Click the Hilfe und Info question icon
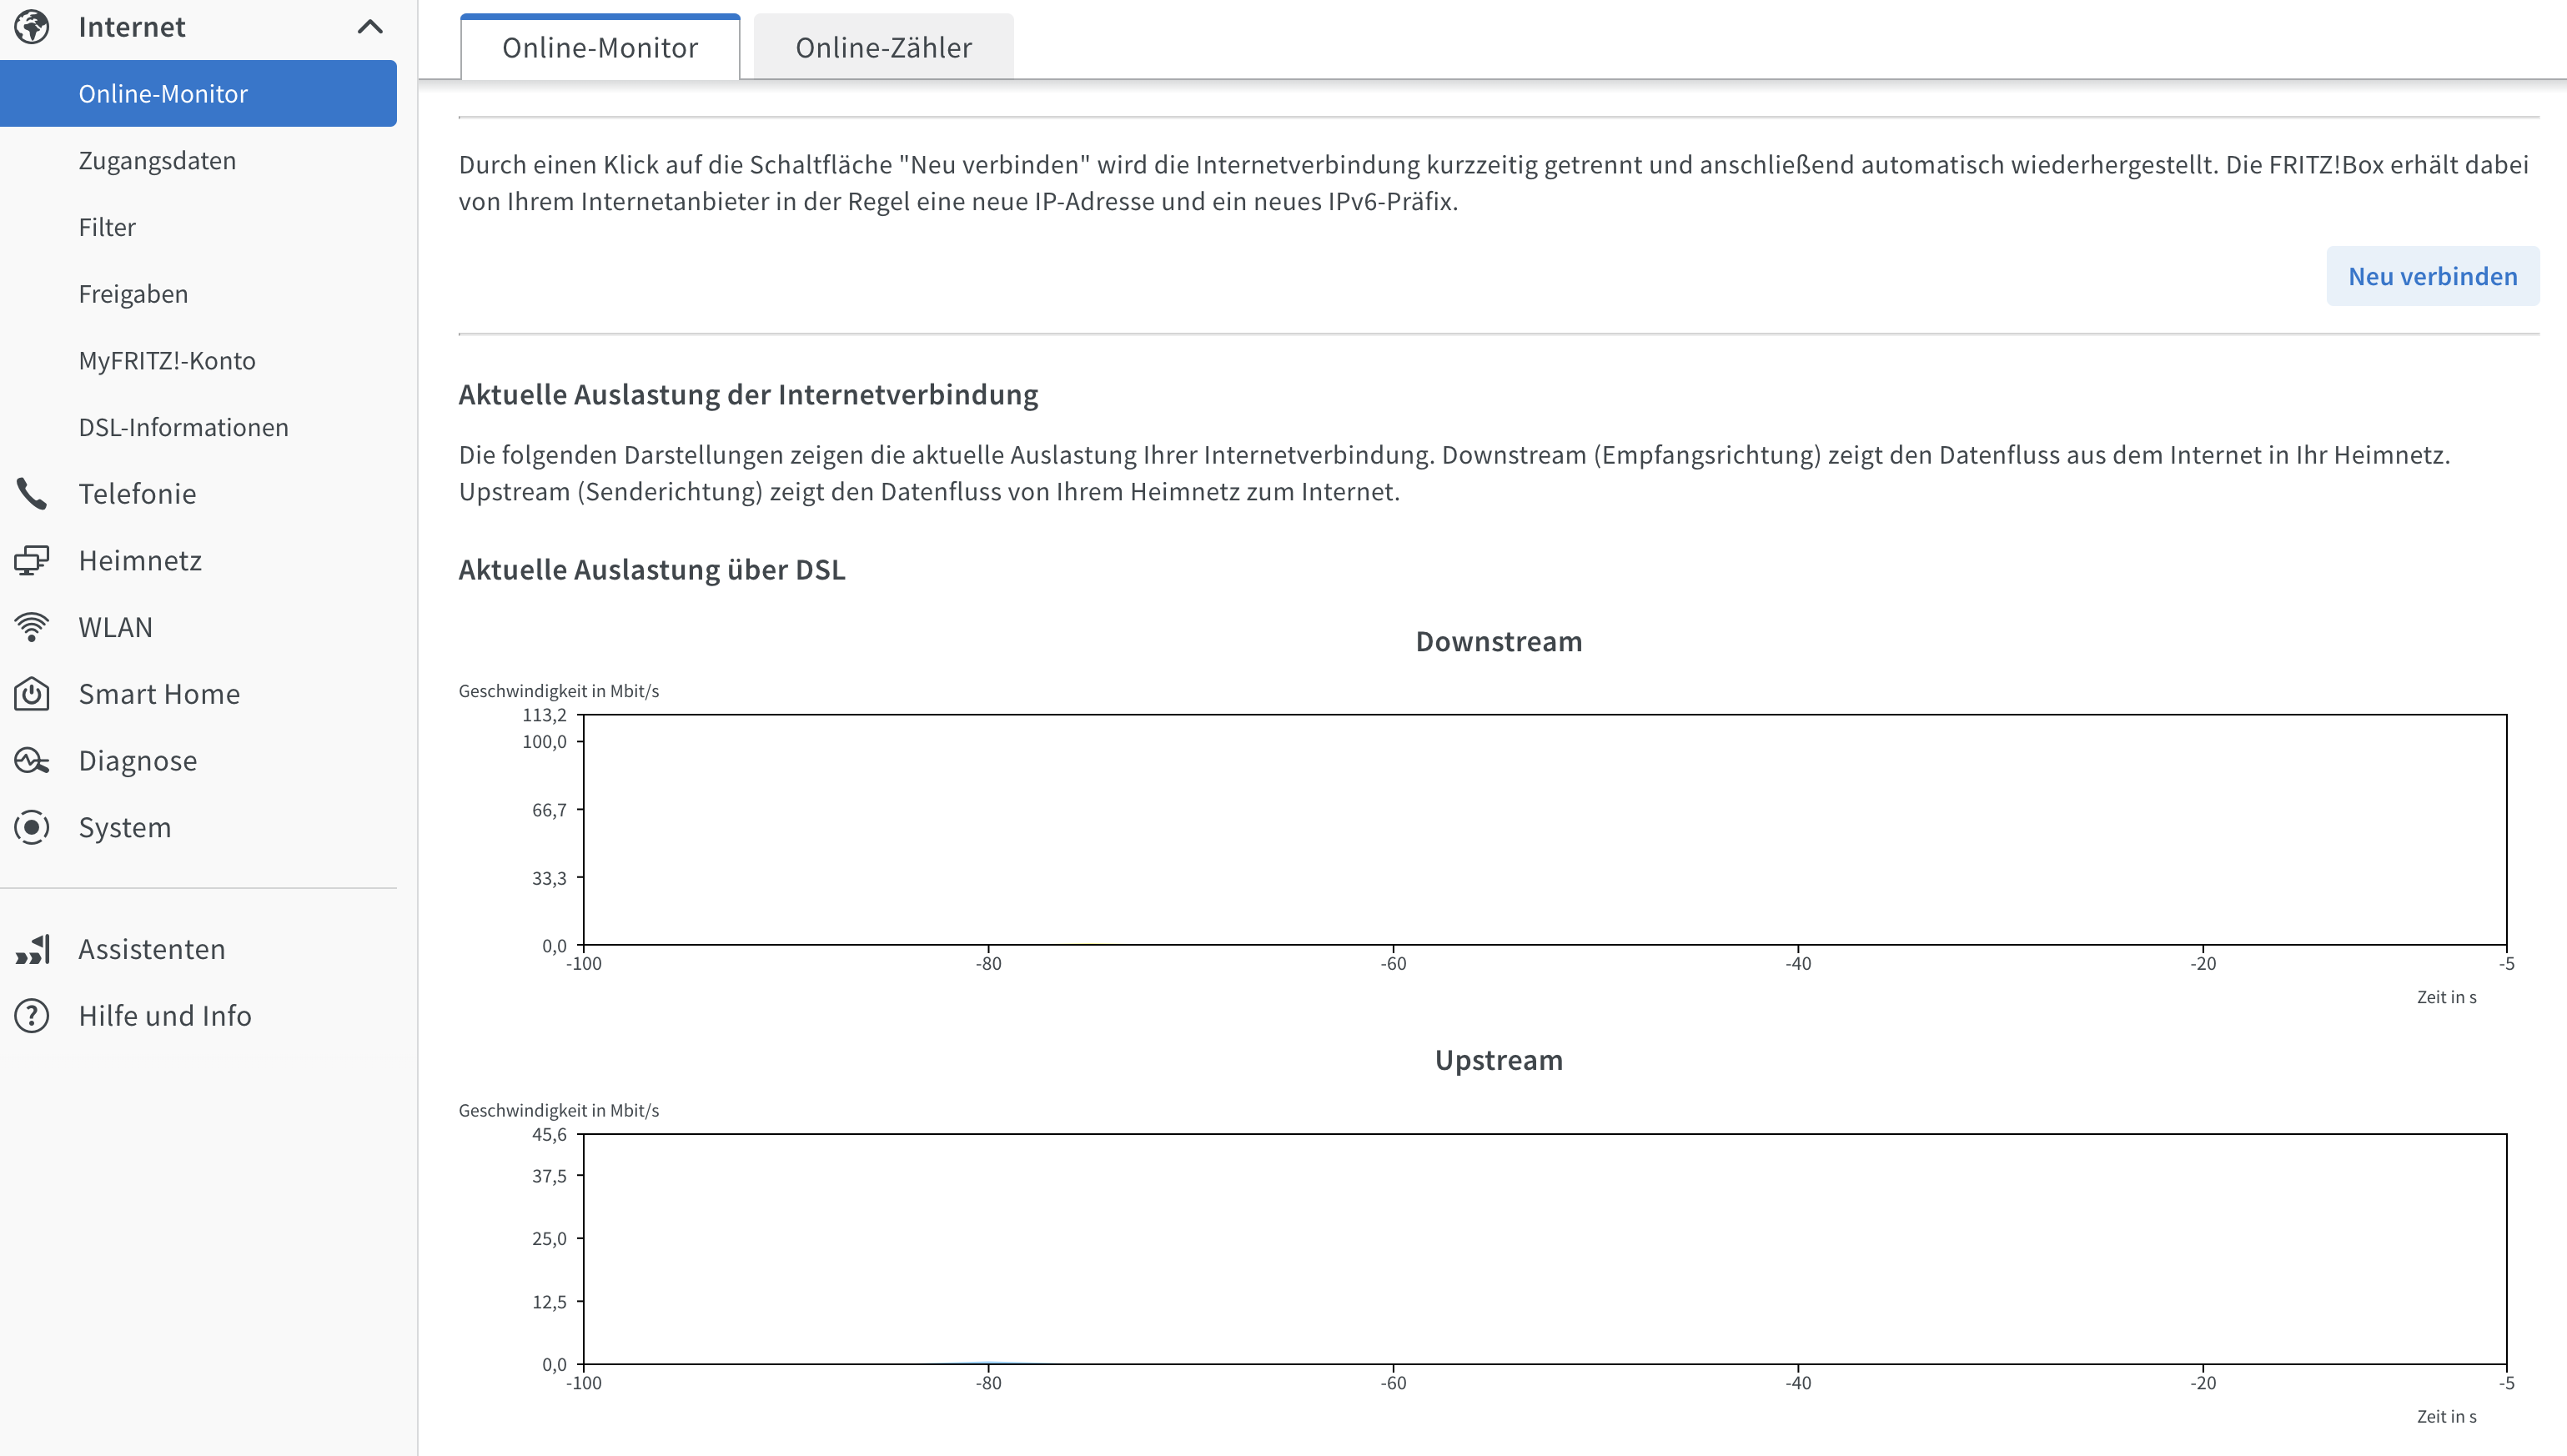The width and height of the screenshot is (2567, 1456). click(32, 1016)
